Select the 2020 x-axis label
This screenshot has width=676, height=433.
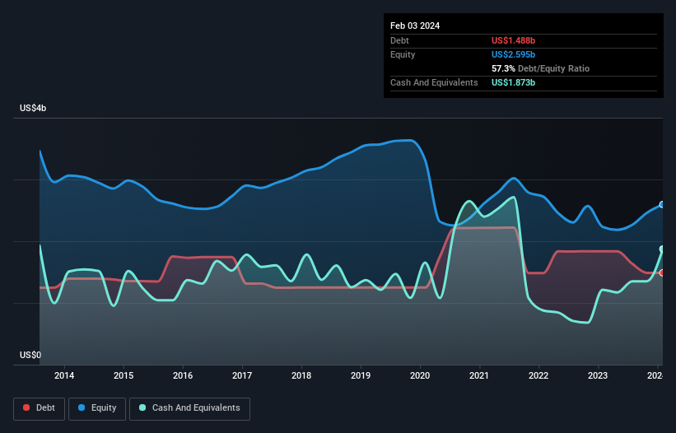coord(420,375)
